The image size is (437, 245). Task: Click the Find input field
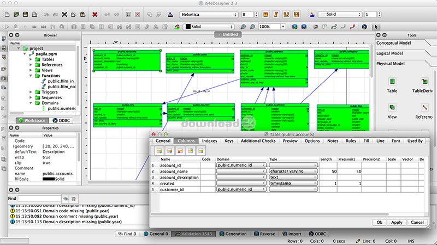(x=39, y=198)
